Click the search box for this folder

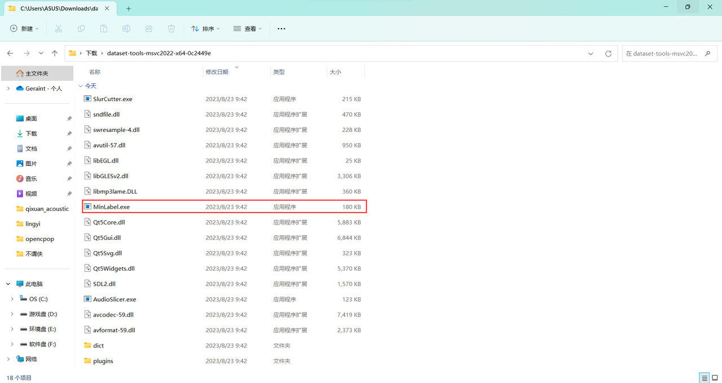[x=669, y=54]
